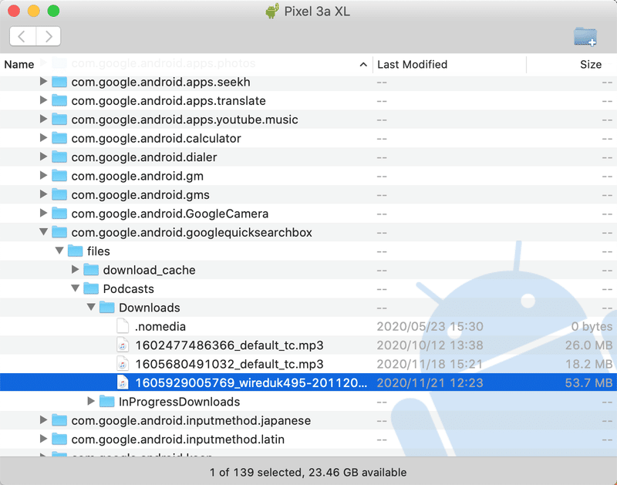Viewport: 617px width, 485px height.
Task: Select the inputmethod.latin folder icon
Action: click(x=59, y=440)
